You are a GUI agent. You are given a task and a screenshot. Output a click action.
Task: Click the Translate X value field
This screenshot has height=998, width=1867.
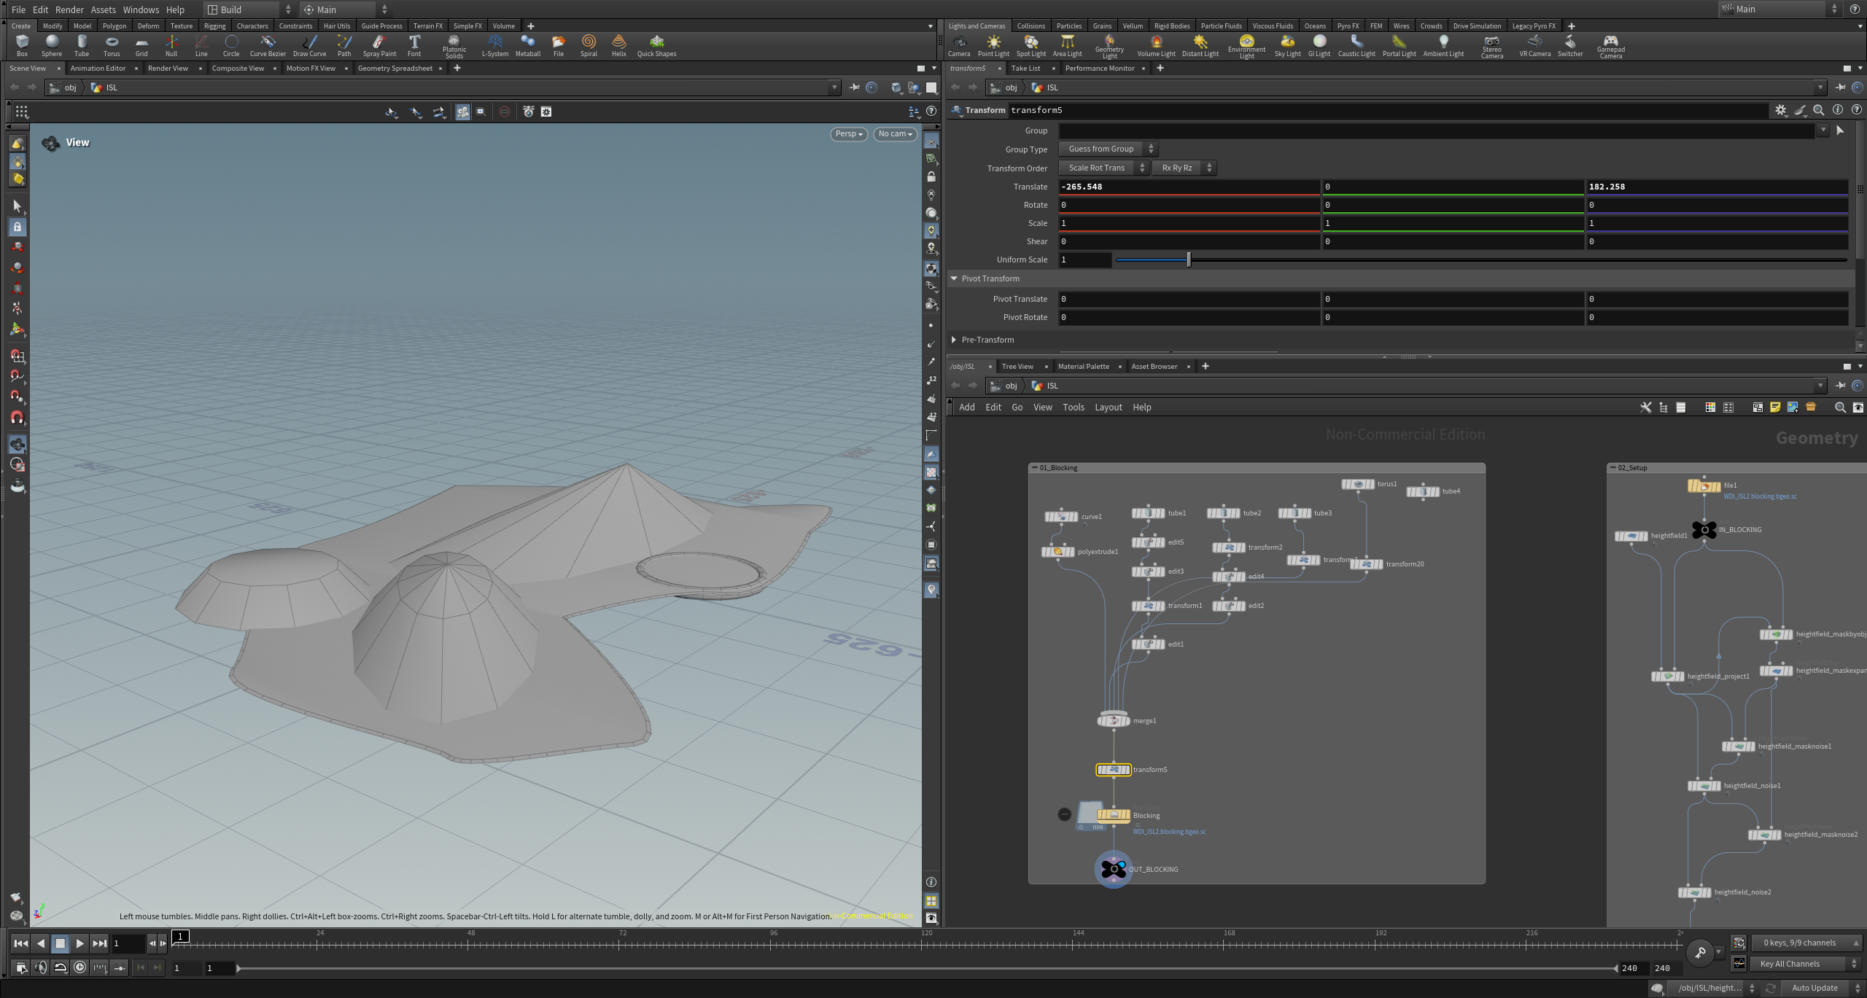(1189, 187)
